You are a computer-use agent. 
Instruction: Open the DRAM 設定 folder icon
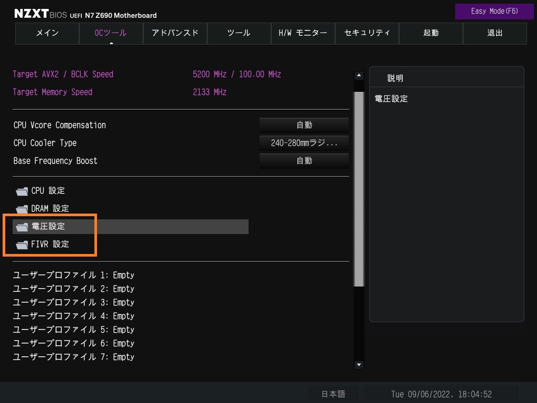point(22,209)
